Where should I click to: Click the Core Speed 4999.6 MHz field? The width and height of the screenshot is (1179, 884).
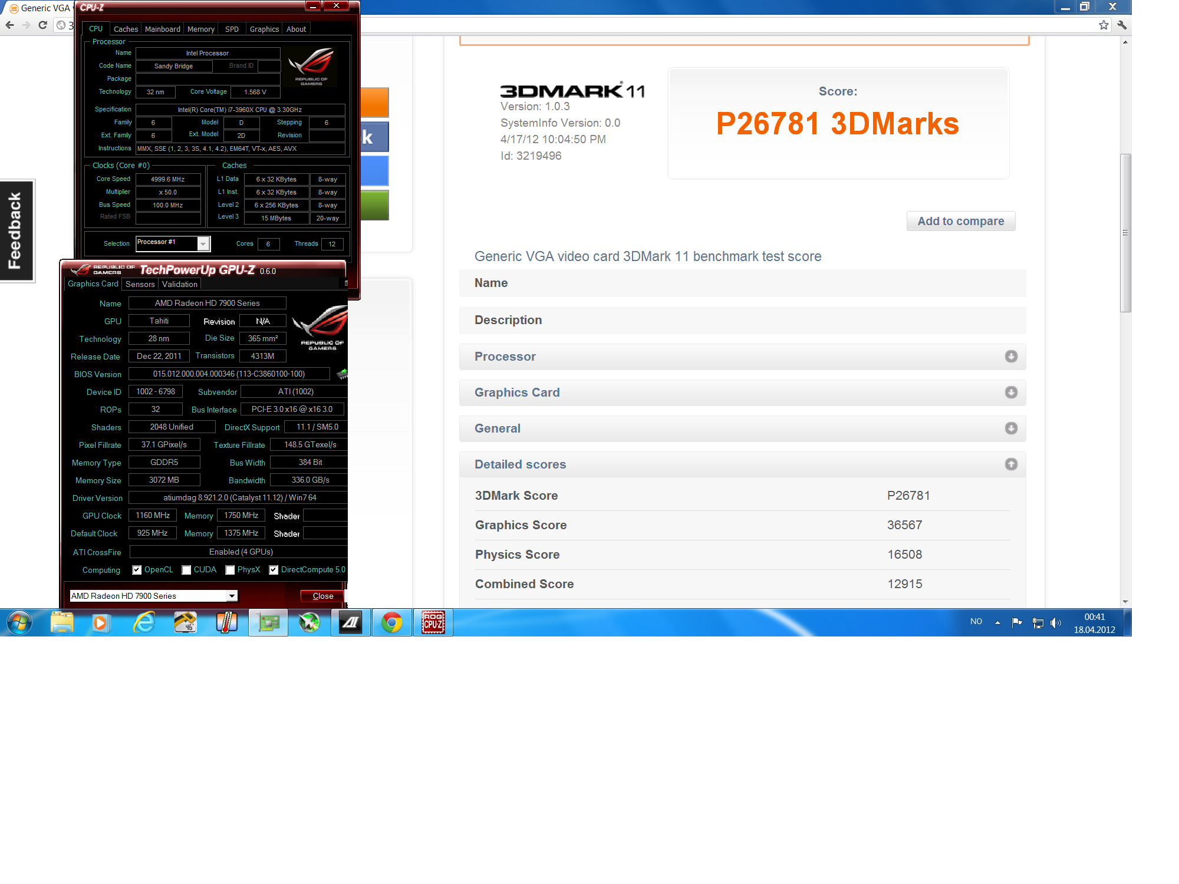168,179
